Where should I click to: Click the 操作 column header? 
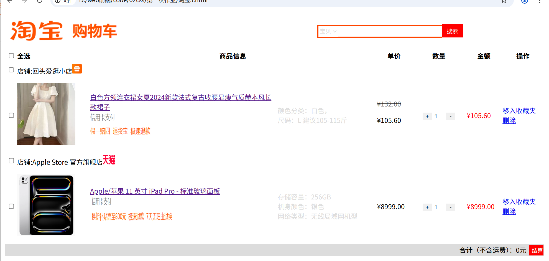click(523, 56)
